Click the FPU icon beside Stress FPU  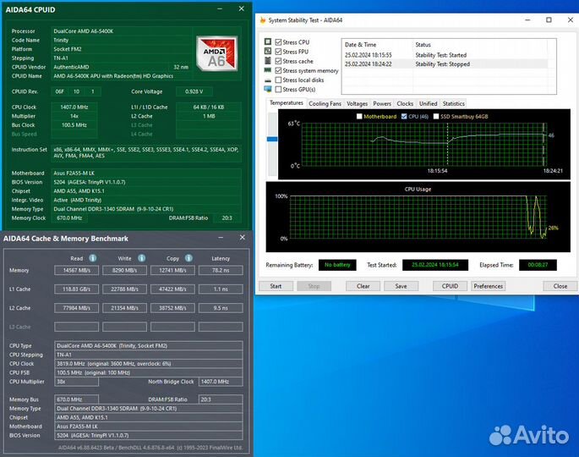(x=268, y=51)
